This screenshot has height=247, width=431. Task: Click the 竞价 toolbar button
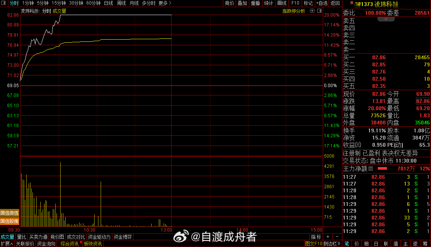point(229,3)
